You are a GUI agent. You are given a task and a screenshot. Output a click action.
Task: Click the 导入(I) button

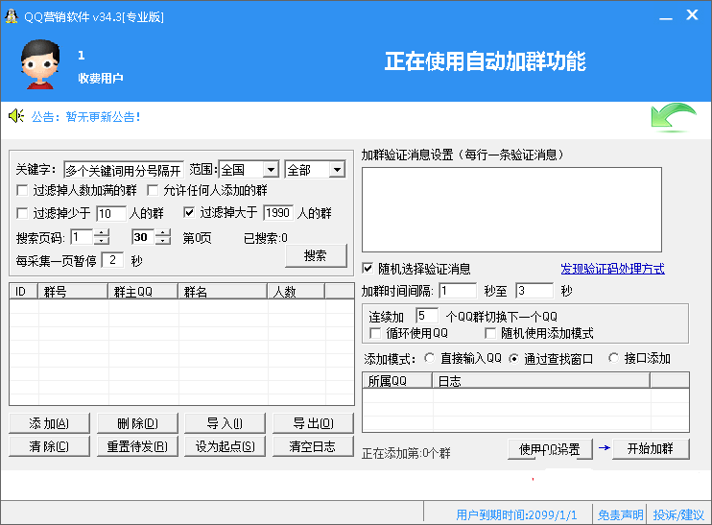click(225, 423)
